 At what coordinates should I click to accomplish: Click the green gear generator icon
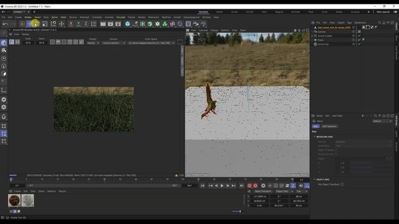pos(158,24)
